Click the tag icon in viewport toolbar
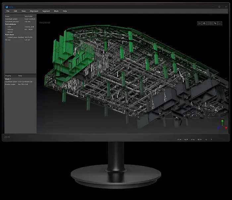This screenshot has width=232, height=200. point(215,23)
